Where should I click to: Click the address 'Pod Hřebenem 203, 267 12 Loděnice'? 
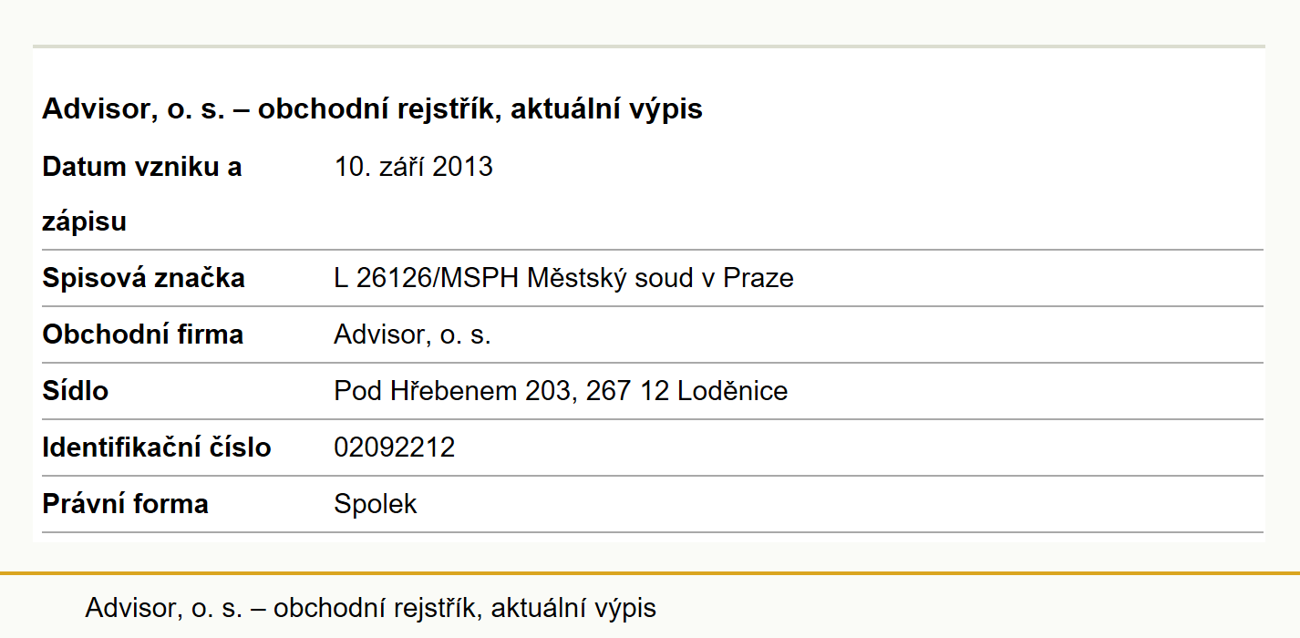(x=561, y=391)
